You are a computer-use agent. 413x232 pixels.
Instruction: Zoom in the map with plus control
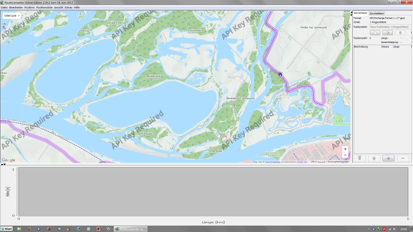pos(345,149)
